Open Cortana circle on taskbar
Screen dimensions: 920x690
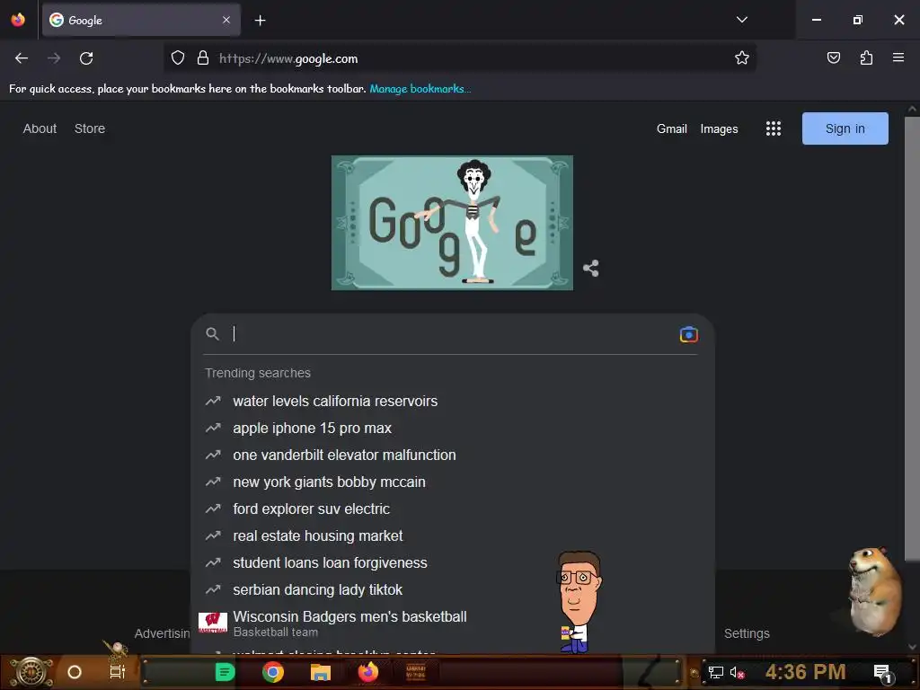(x=75, y=672)
